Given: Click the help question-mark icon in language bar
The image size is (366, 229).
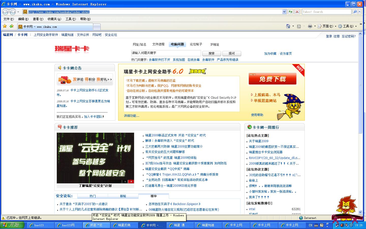Looking at the screenshot, I should pos(322,225).
